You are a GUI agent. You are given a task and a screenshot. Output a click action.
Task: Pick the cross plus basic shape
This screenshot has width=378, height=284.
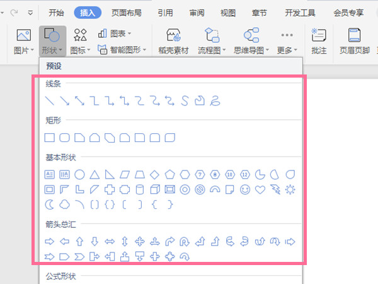point(110,189)
